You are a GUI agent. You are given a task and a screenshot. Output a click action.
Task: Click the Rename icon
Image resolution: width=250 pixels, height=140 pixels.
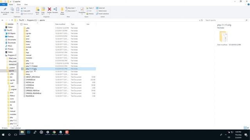[x=55, y=9]
